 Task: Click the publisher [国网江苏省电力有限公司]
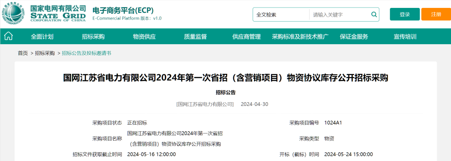coord(205,104)
